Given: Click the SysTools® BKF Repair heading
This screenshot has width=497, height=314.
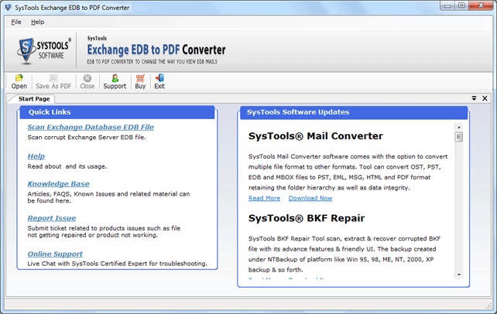Looking at the screenshot, I should [307, 218].
